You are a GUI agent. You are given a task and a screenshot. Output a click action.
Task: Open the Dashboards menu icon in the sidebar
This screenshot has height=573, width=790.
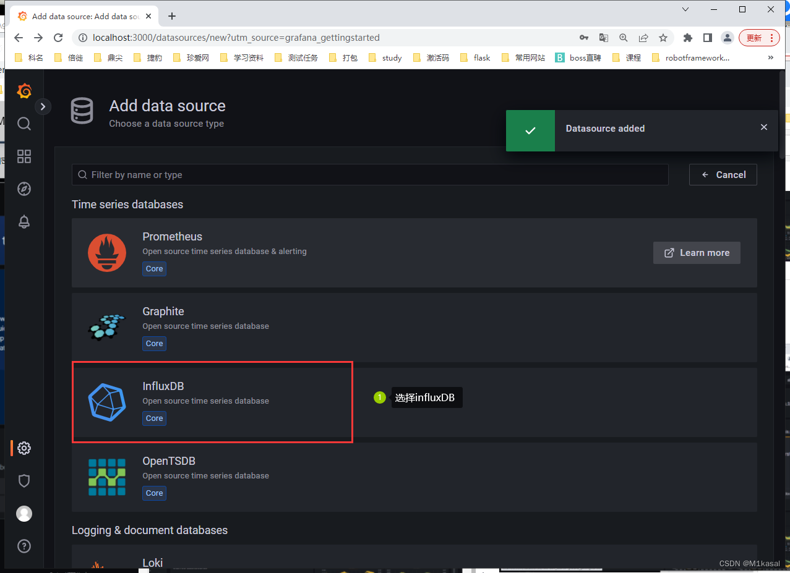24,156
